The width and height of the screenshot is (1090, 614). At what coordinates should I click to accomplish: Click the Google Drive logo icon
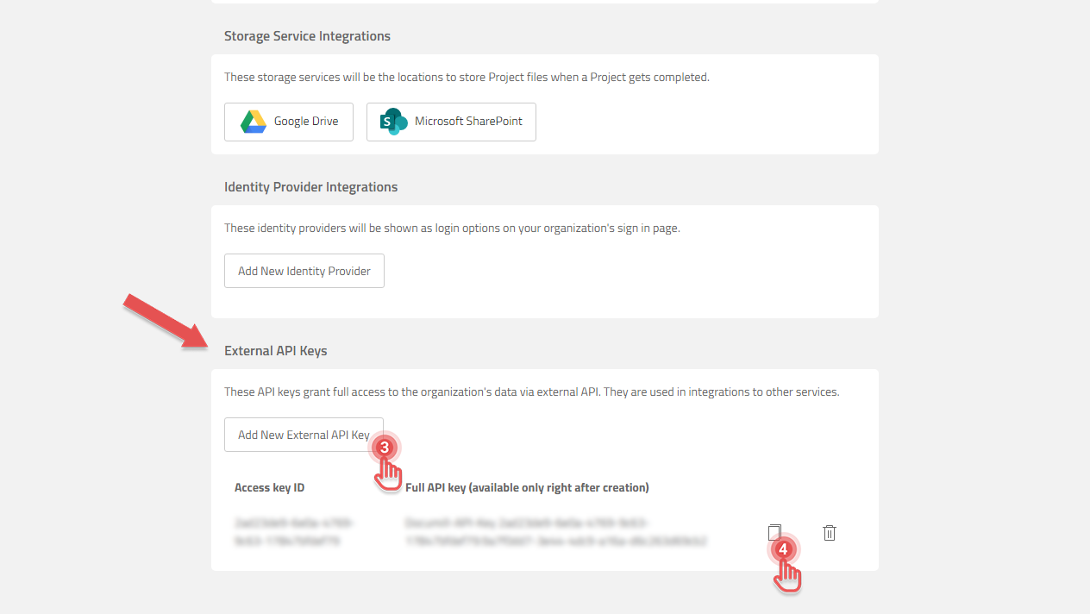pyautogui.click(x=253, y=122)
